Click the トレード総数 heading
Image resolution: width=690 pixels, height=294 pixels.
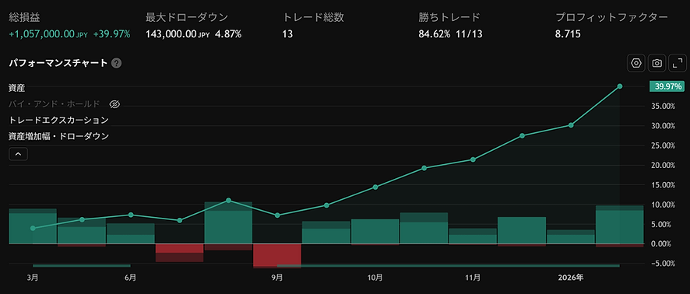pos(313,18)
